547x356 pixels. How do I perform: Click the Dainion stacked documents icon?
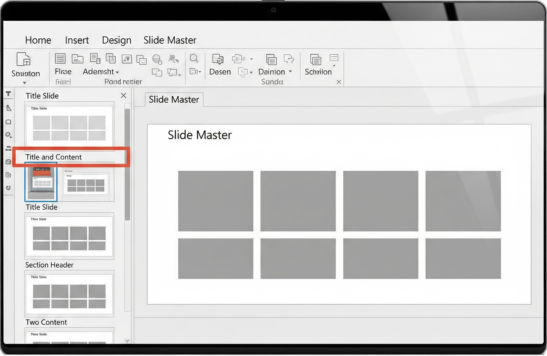tap(271, 59)
